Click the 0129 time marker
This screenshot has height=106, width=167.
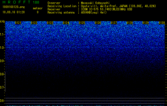click(145, 23)
